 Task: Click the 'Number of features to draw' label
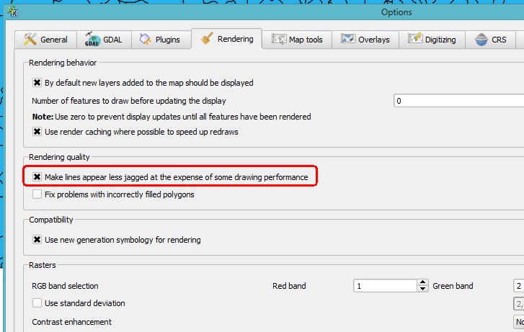(129, 101)
